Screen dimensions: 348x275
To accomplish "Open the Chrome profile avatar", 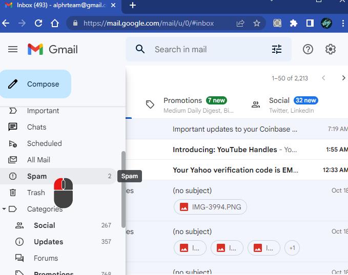I will pyautogui.click(x=326, y=23).
